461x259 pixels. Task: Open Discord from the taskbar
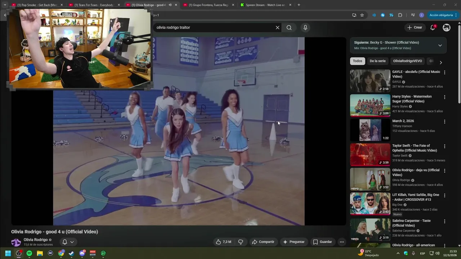click(82, 253)
